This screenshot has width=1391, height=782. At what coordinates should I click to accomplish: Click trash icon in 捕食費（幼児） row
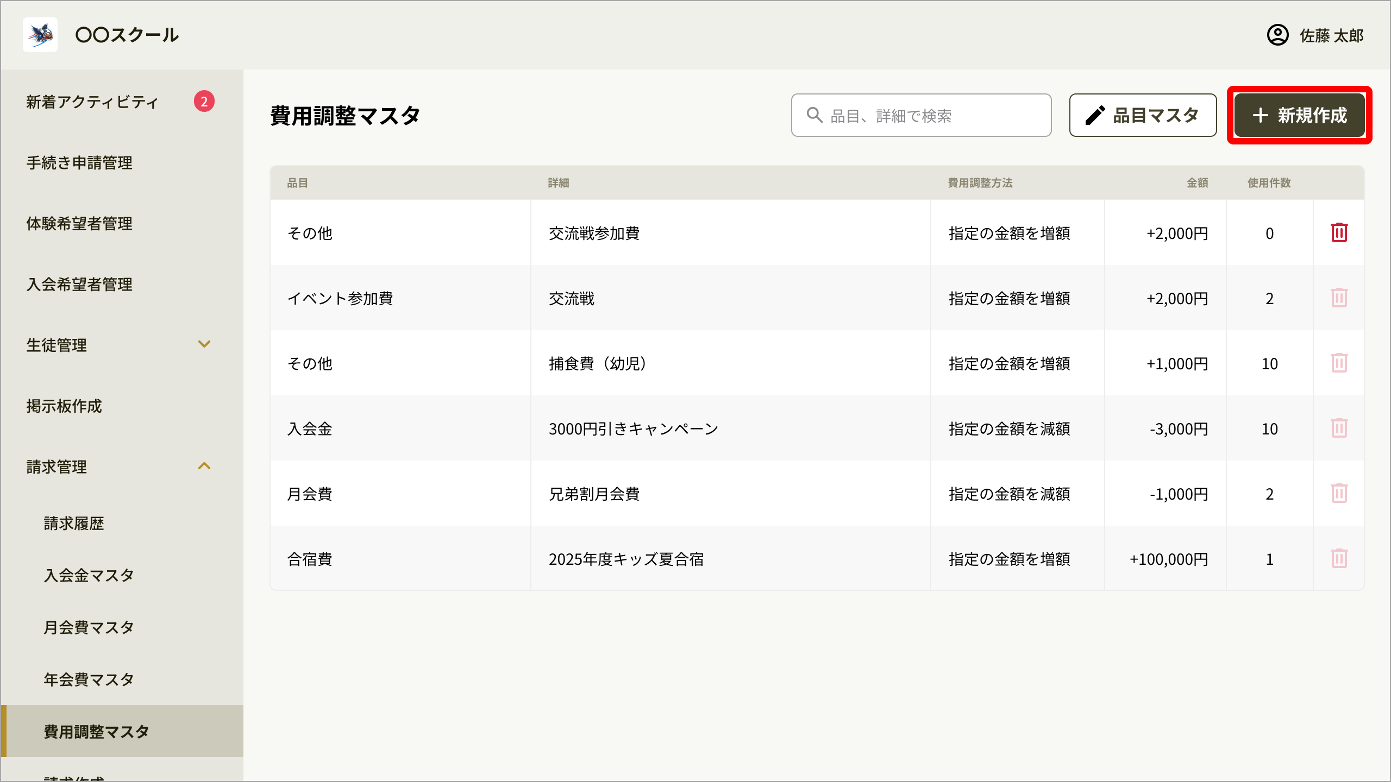1339,363
